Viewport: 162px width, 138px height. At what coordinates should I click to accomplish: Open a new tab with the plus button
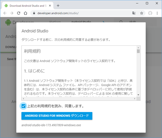58,5
